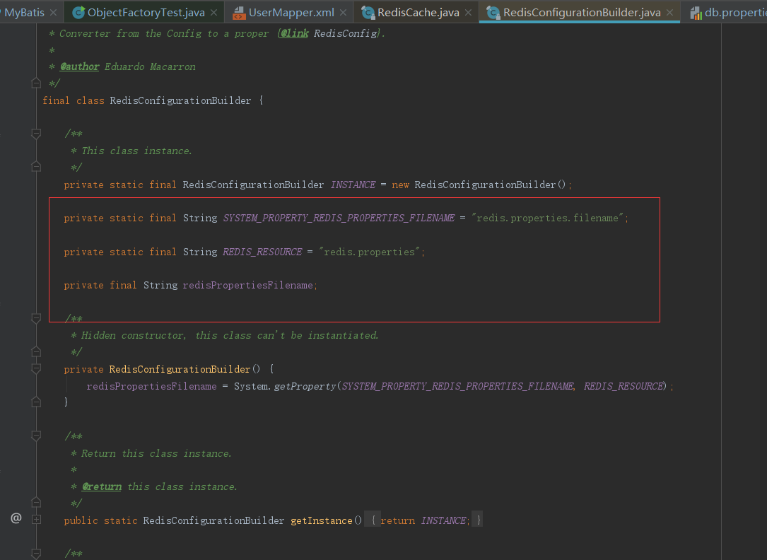
Task: Follow the @link tag in class comment
Action: click(295, 33)
